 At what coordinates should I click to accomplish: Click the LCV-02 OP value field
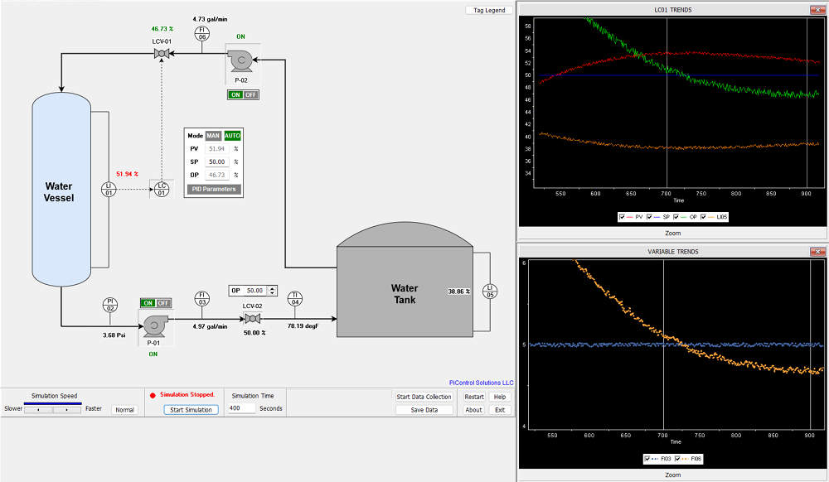(255, 291)
